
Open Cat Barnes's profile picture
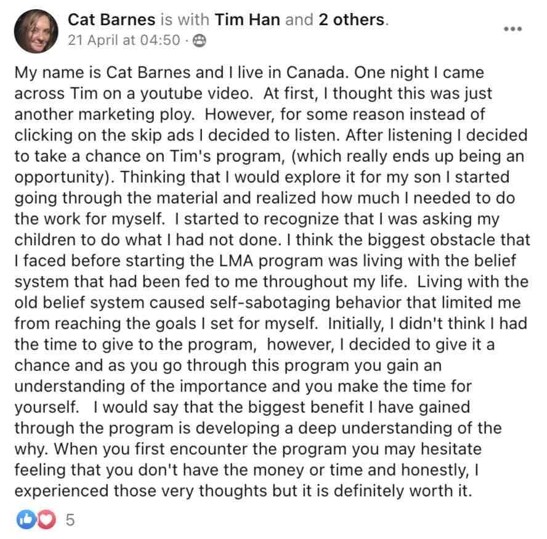click(36, 31)
